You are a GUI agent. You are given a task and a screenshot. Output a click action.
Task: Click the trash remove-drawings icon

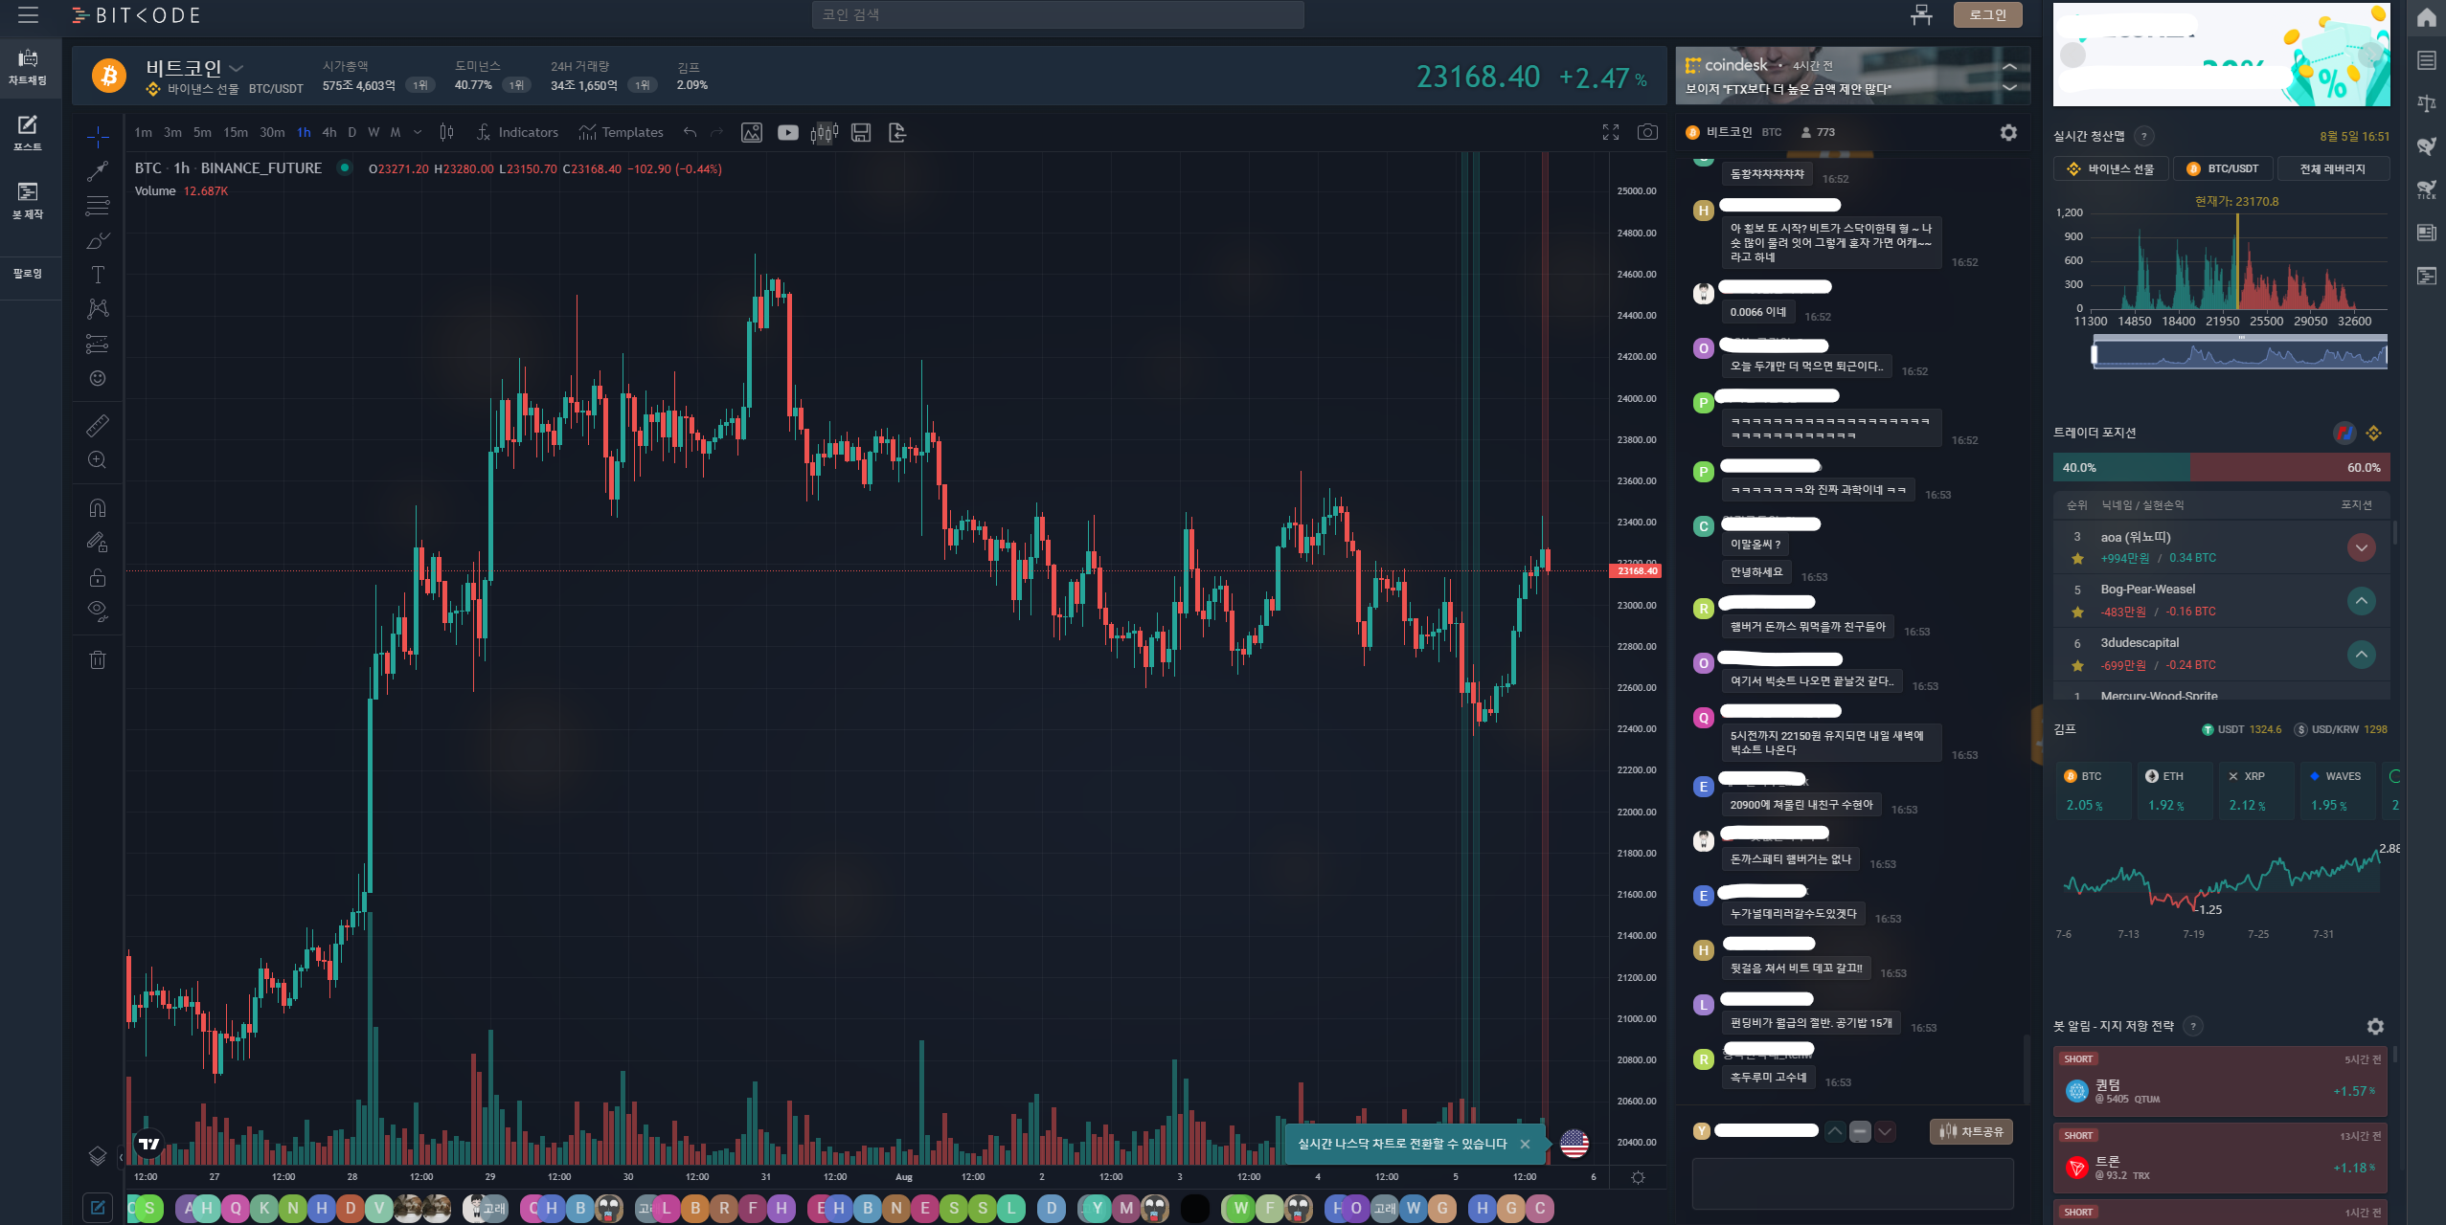tap(98, 659)
